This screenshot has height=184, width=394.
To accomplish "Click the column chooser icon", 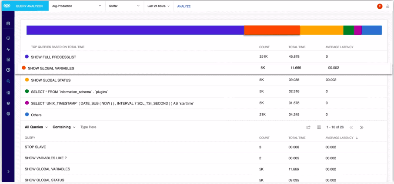I will point(319,127).
